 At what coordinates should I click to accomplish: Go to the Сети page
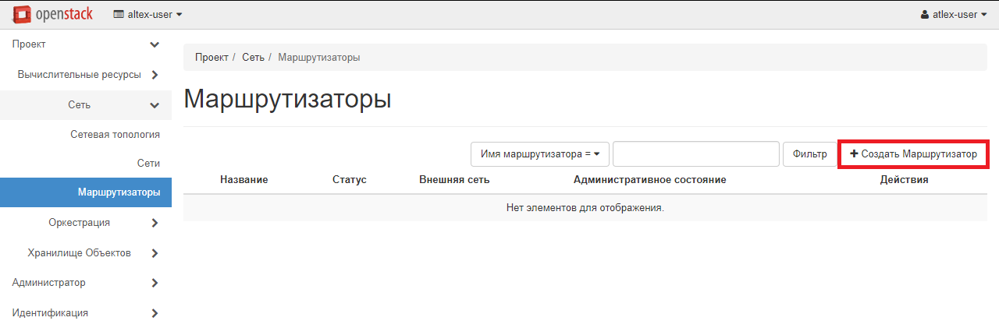148,163
